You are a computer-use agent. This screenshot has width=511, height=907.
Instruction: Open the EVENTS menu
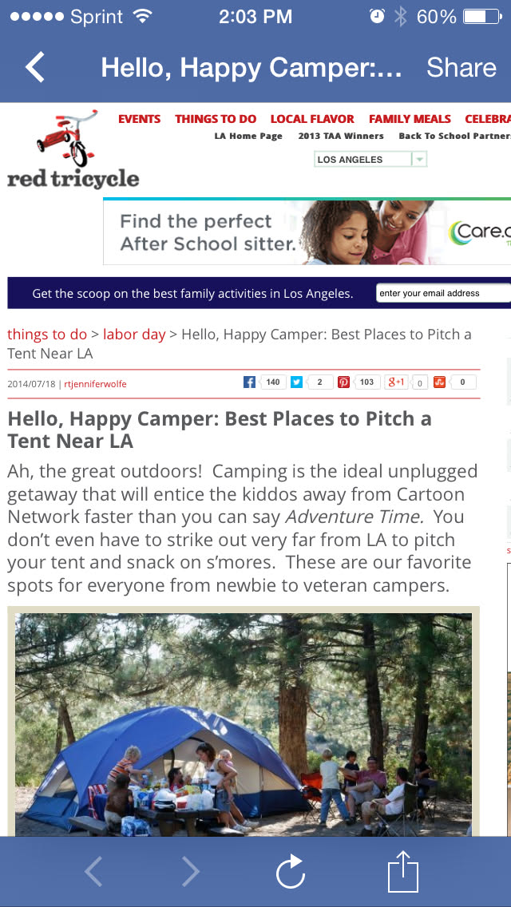coord(139,119)
